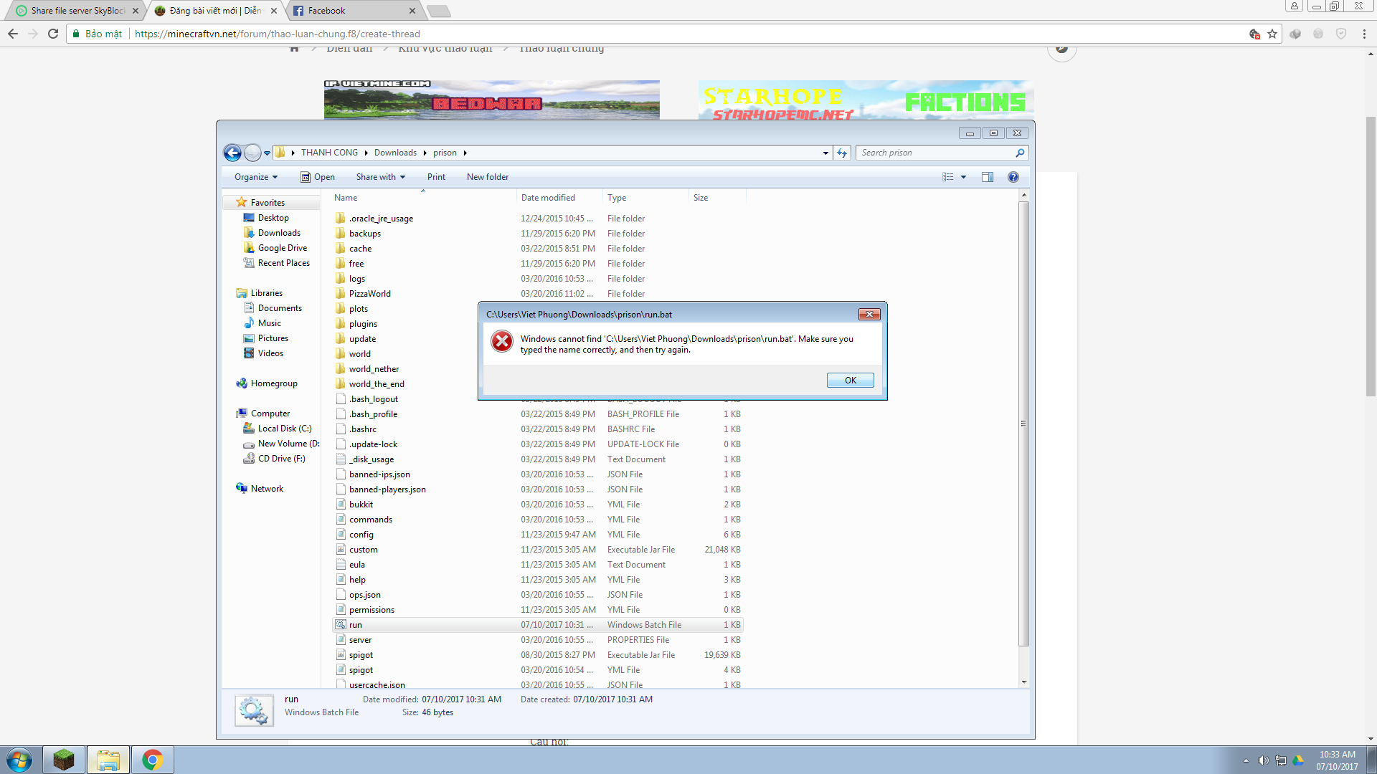Click the Explorer back arrow button
1377x774 pixels.
click(232, 153)
